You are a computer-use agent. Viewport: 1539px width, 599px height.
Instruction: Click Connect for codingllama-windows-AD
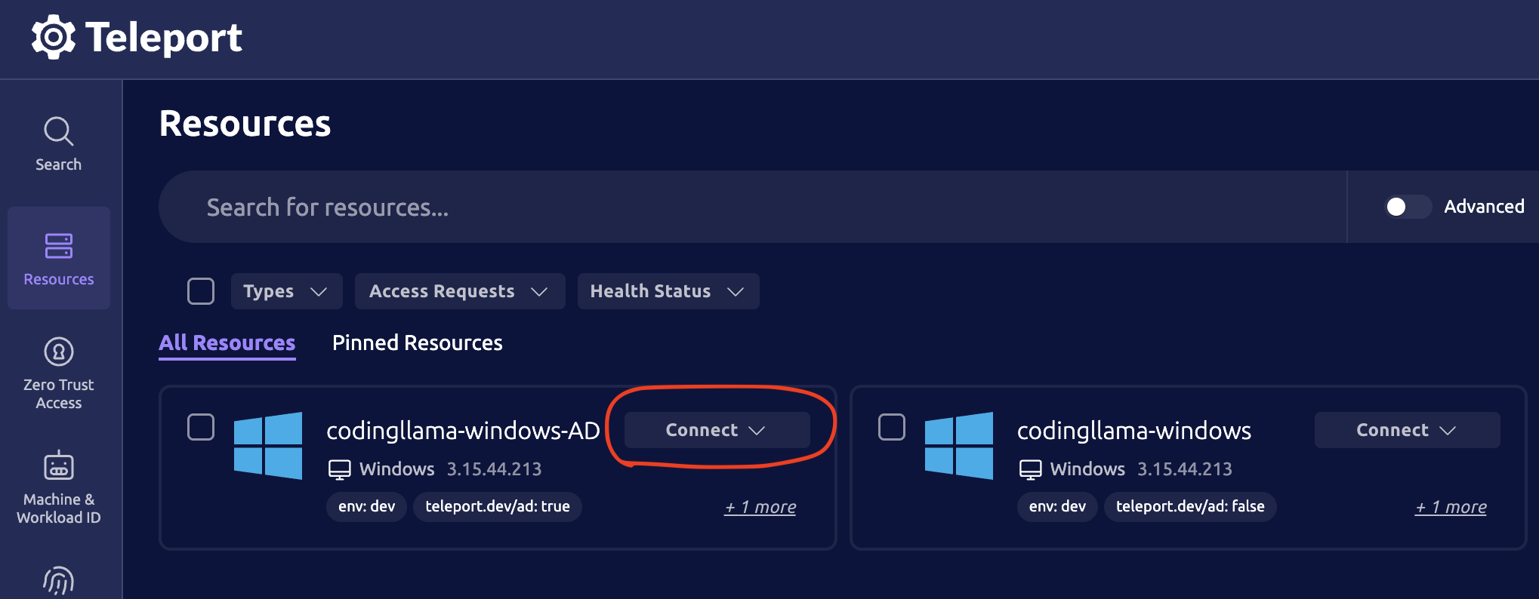(x=716, y=430)
